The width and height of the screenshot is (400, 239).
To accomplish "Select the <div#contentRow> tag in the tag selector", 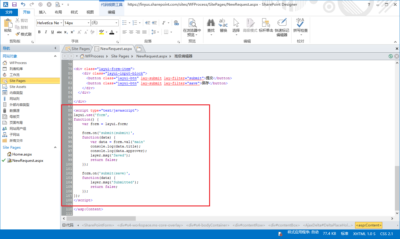I will (248, 225).
